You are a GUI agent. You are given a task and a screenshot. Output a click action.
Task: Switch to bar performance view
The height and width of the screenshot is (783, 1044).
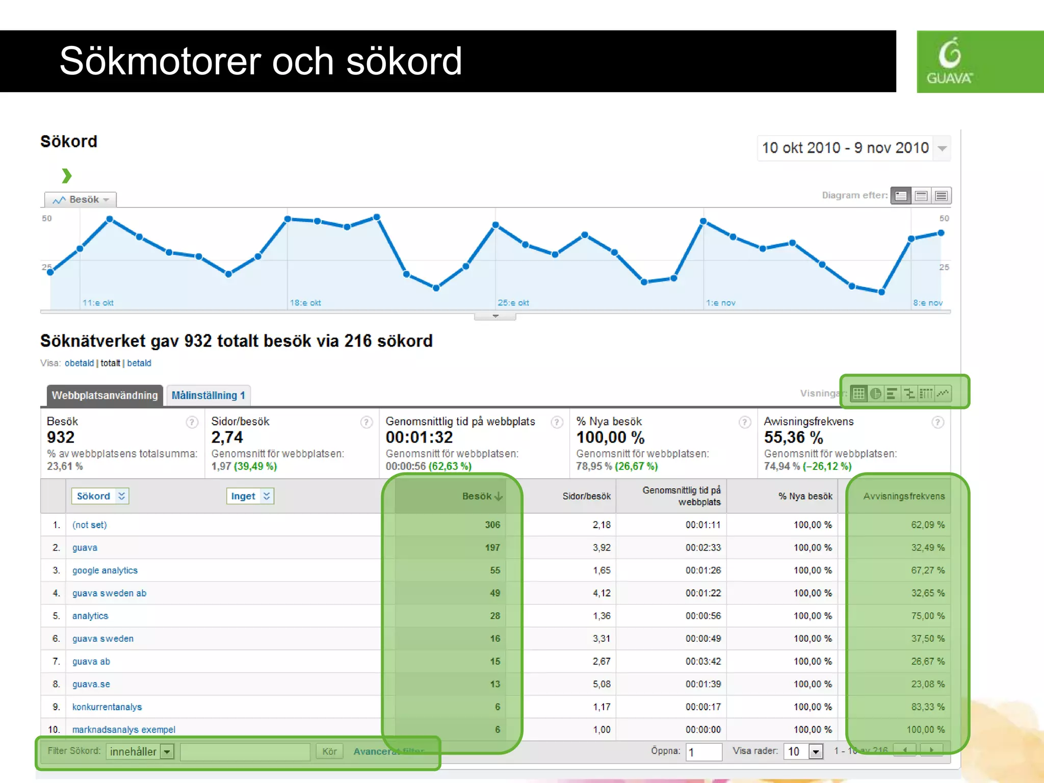coord(892,394)
